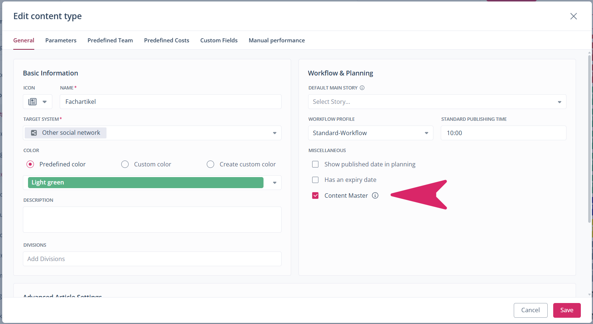Open the Target System dropdown arrow
This screenshot has height=324, width=593.
pyautogui.click(x=274, y=133)
